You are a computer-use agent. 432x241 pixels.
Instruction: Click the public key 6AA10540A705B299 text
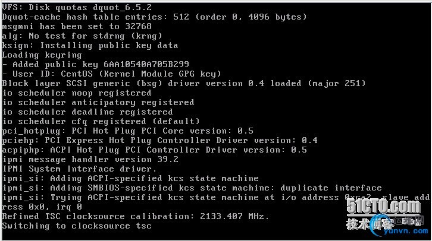tap(146, 65)
